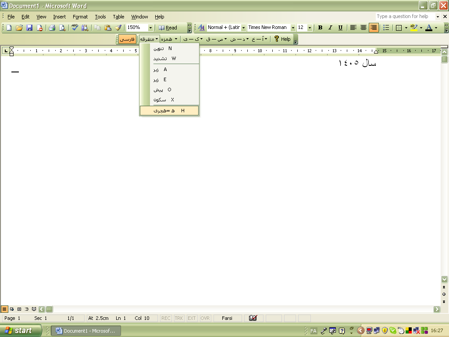This screenshot has width=449, height=337.
Task: Open the Tools menu
Action: [100, 17]
